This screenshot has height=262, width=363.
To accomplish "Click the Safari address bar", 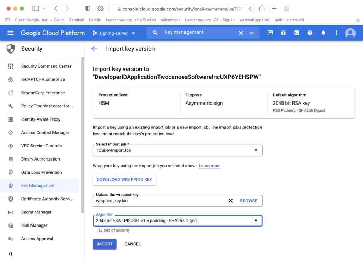I will (181, 9).
